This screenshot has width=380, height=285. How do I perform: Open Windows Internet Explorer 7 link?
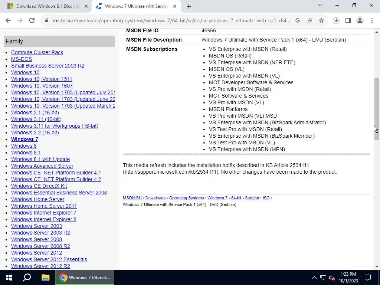(x=44, y=213)
